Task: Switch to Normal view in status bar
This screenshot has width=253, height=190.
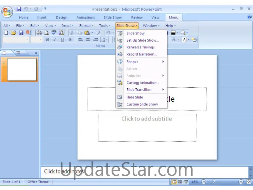Action: tap(174, 182)
